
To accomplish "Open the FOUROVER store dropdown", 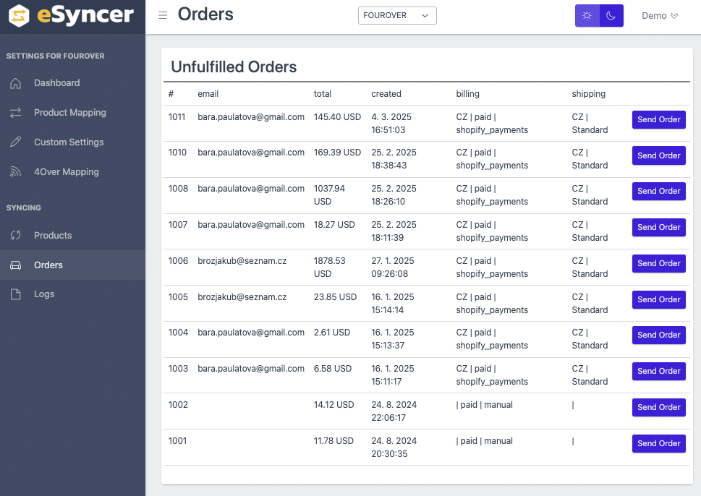I will 397,16.
